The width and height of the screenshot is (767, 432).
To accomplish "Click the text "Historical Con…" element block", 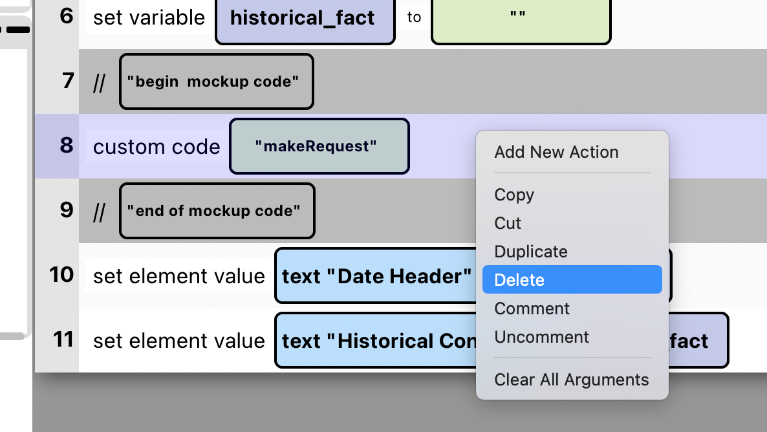I will 376,340.
